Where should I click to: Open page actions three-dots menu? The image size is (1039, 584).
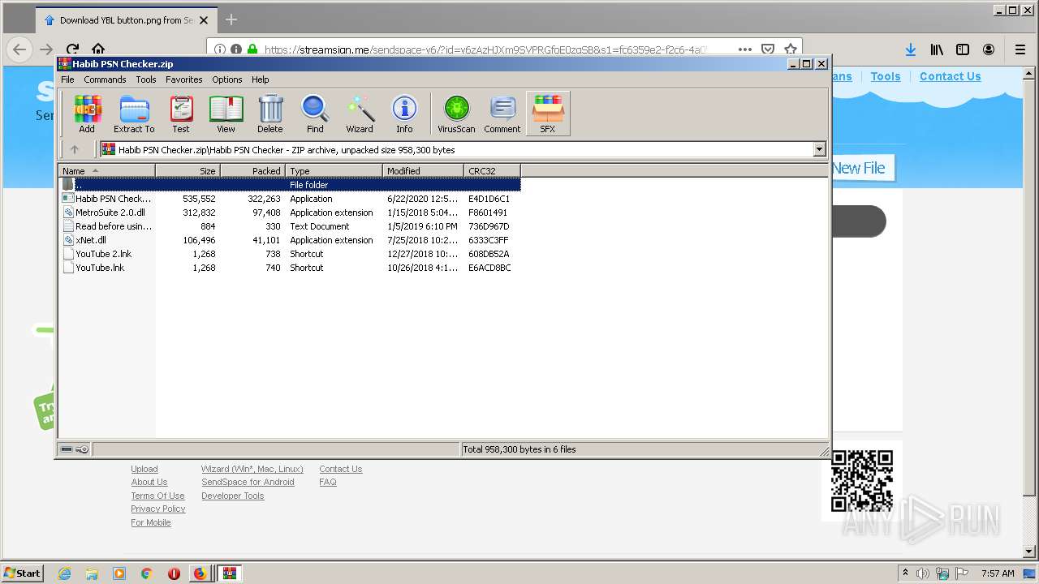pyautogui.click(x=745, y=49)
